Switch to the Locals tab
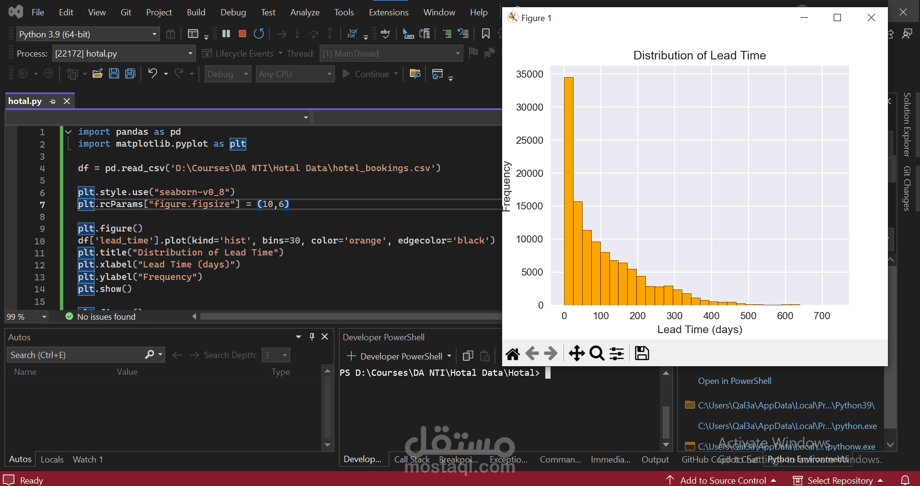Image resolution: width=920 pixels, height=486 pixels. [52, 459]
